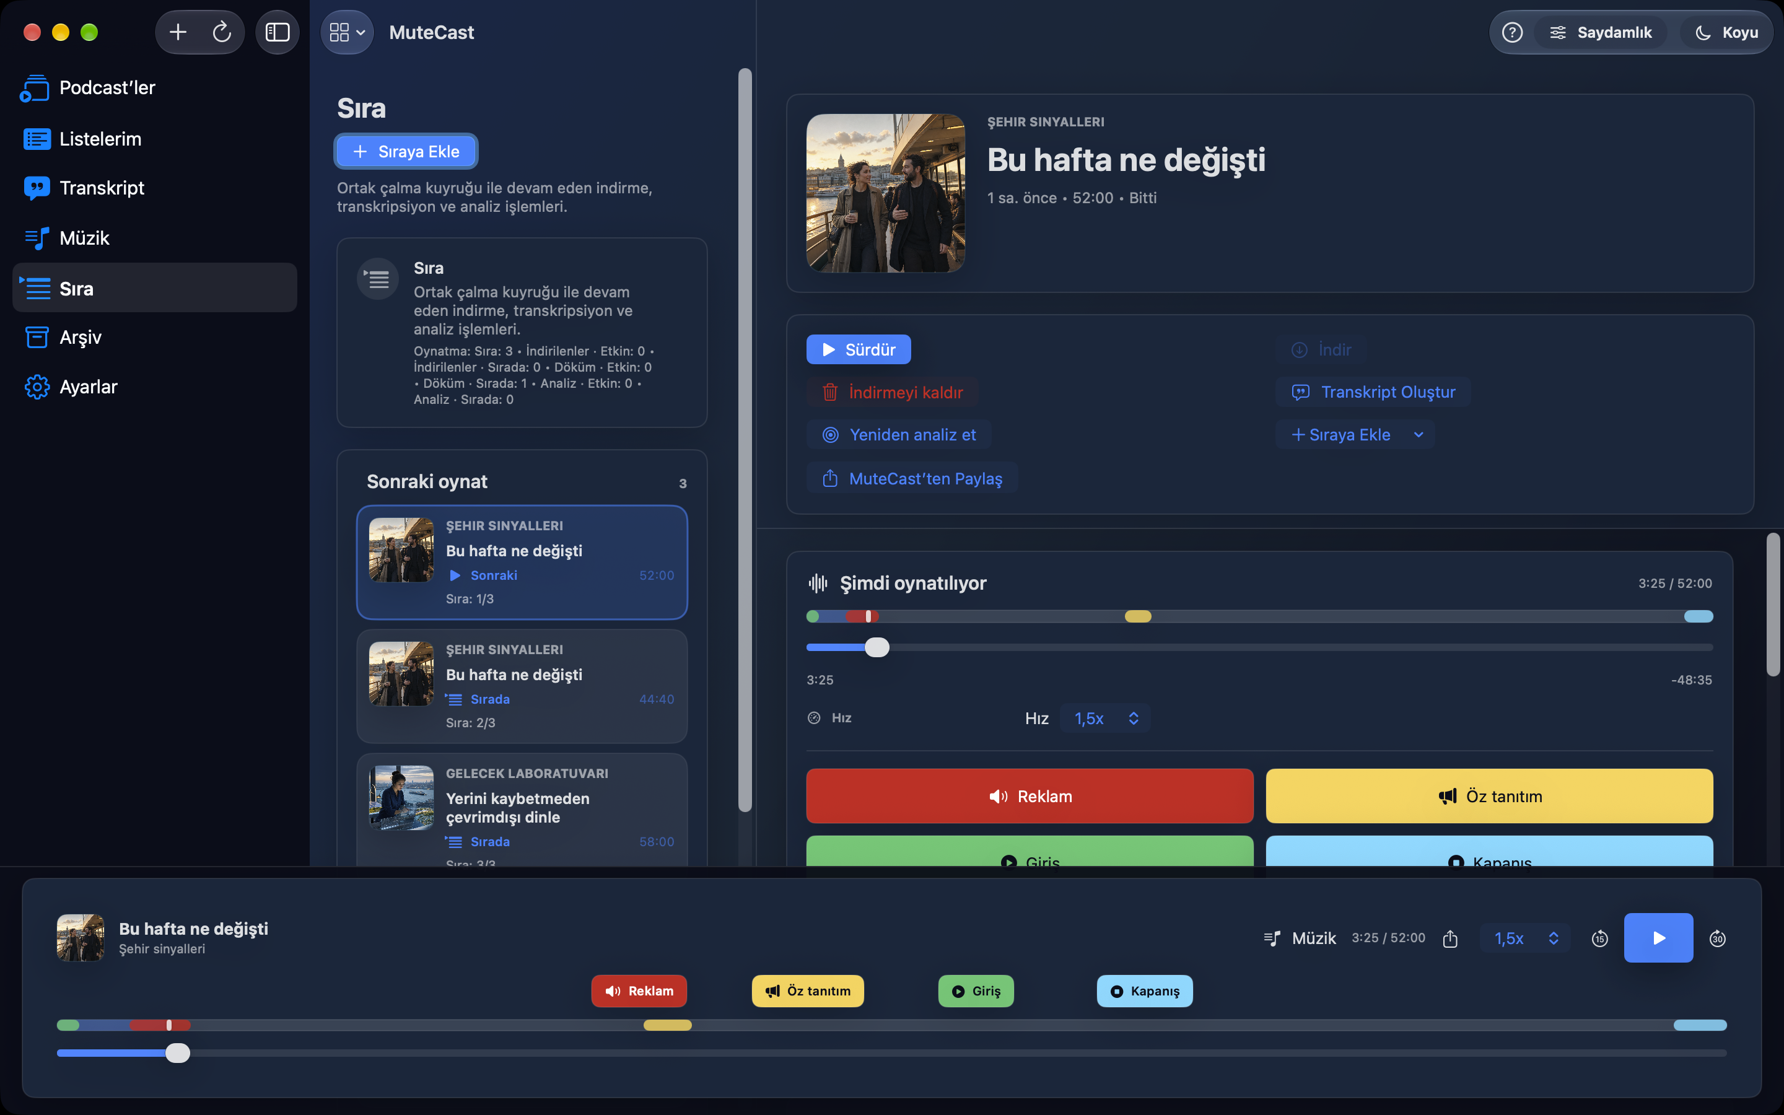Select Sıra in the sidebar

pyautogui.click(x=155, y=287)
